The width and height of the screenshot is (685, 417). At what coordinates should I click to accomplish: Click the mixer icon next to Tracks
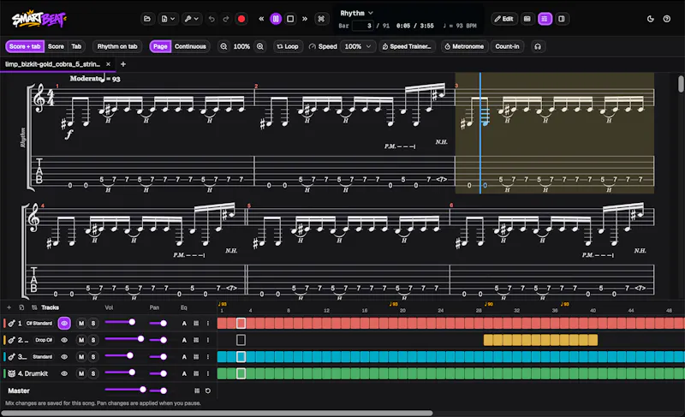[x=34, y=307]
